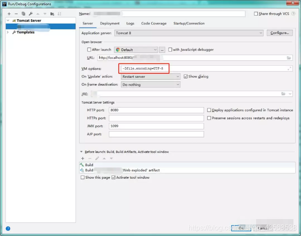The height and width of the screenshot is (236, 301).
Task: Remove the selected configuration
Action: (16, 14)
